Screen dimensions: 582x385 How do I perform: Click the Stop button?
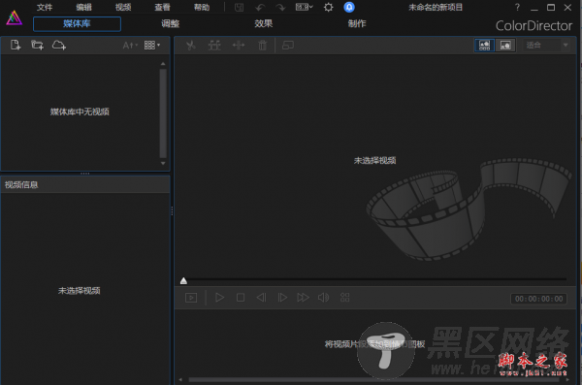[x=241, y=298]
